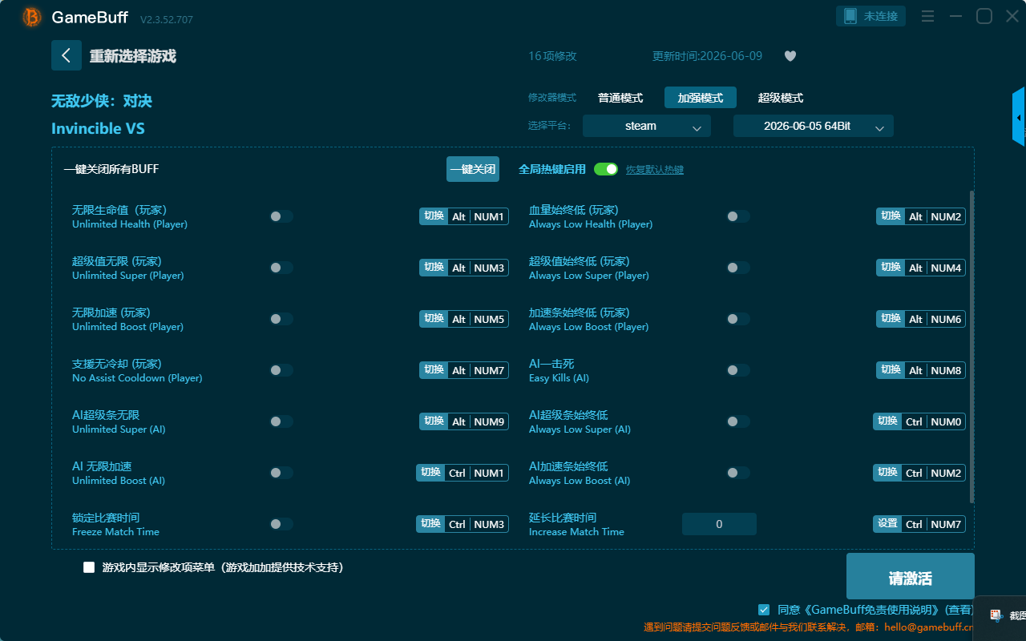Check the in-game menu display checkbox
1026x641 pixels.
click(x=89, y=567)
